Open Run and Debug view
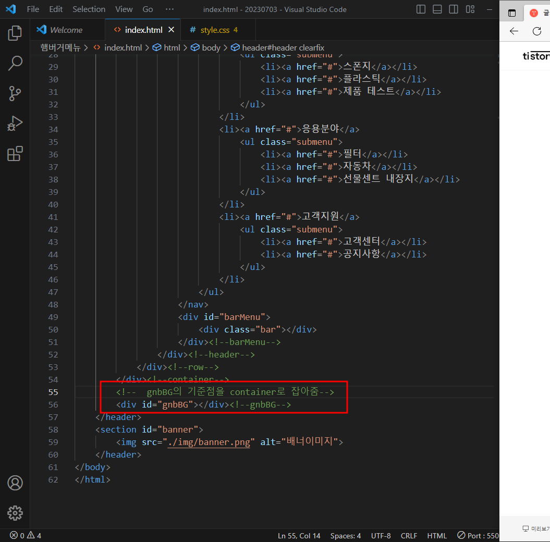The image size is (550, 542). point(15,124)
